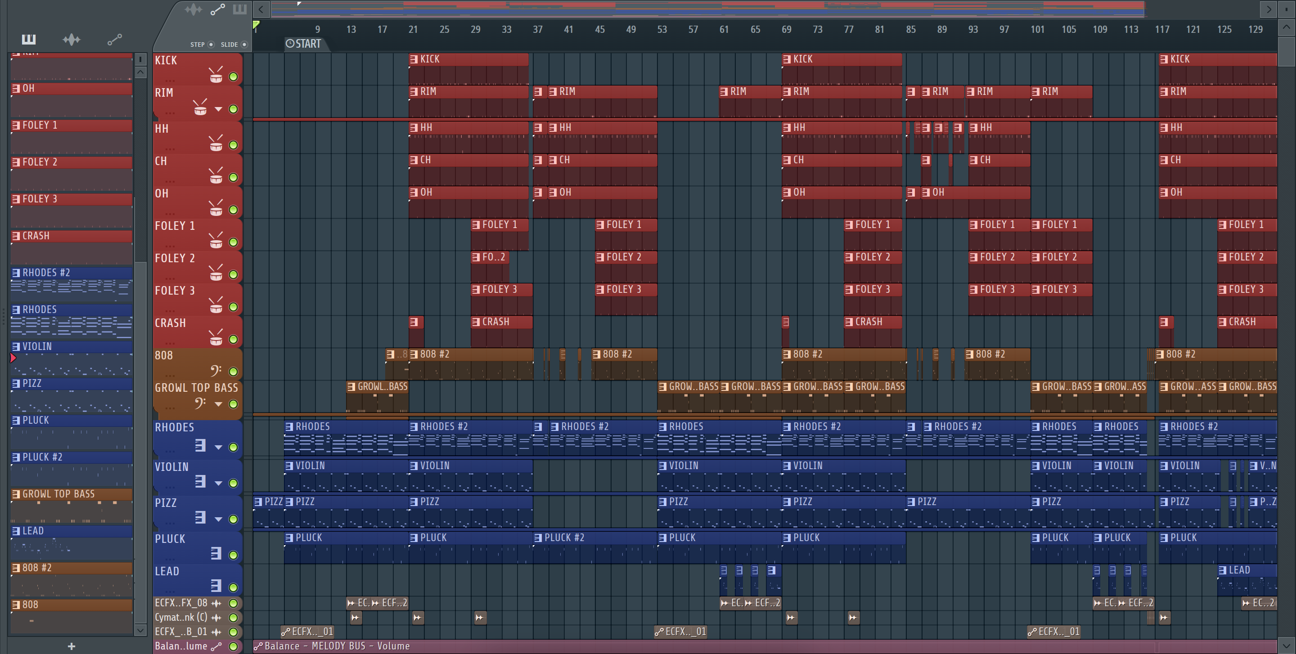Click the automation icon on Balan..lume track
Screen dimensions: 1296x654
216,646
